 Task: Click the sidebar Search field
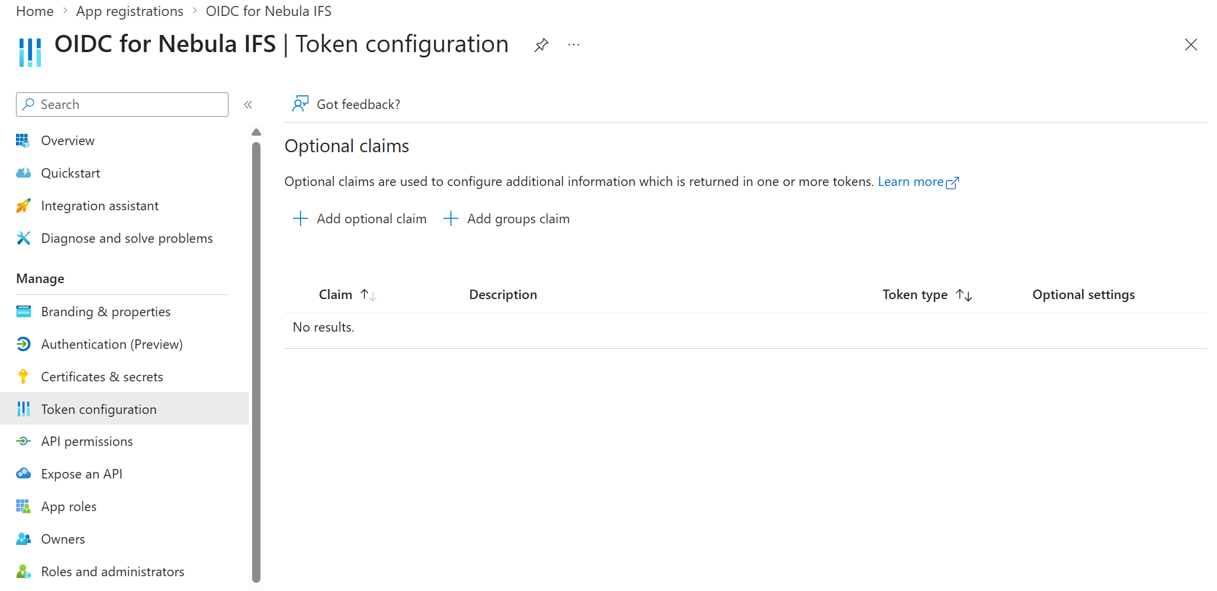coord(122,104)
